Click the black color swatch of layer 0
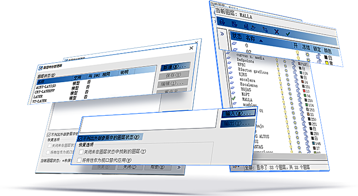The image size is (358, 196). click(x=326, y=57)
